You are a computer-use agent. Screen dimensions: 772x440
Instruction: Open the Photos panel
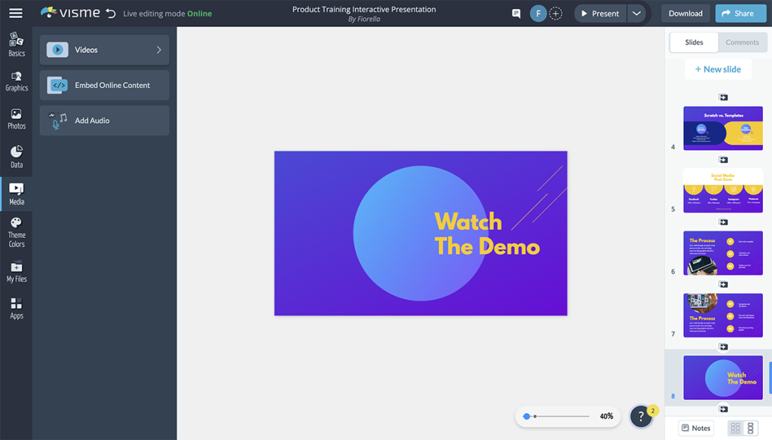pos(16,118)
